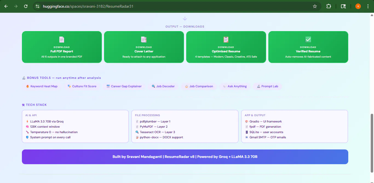Image resolution: width=374 pixels, height=183 pixels.
Task: Click the 'APP & OUTPUT' card heading
Action: pos(255,115)
